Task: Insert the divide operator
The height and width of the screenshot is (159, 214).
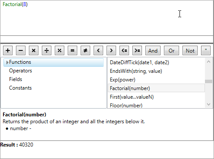Action: click(47, 50)
